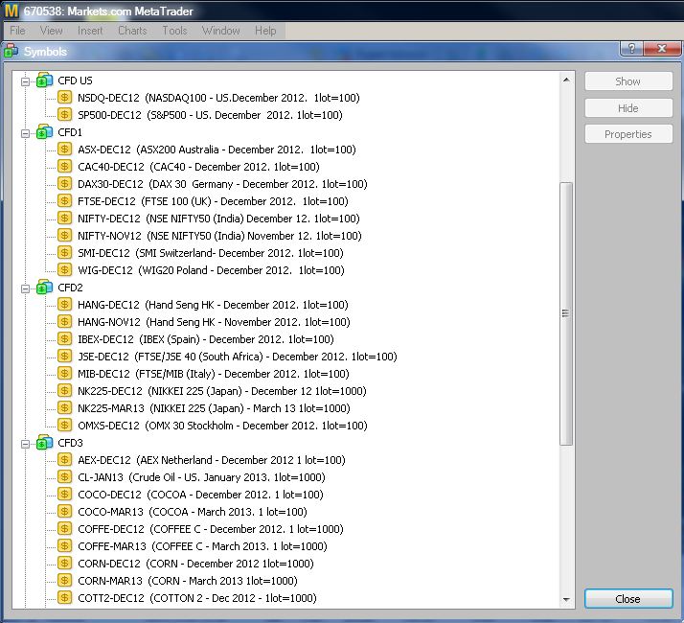This screenshot has width=684, height=623.
Task: Click the symbol icon beside NIFTY-NOV12
Action: pos(64,236)
